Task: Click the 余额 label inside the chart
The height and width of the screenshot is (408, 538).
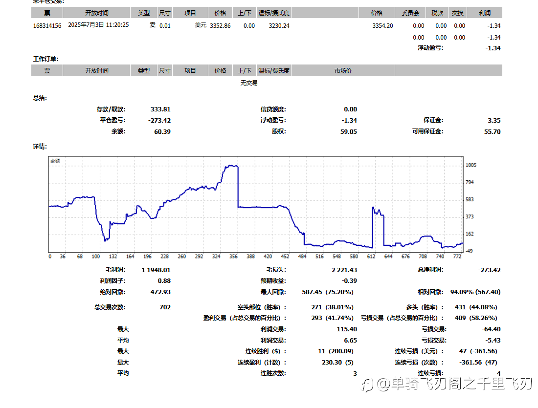Action: pos(55,161)
